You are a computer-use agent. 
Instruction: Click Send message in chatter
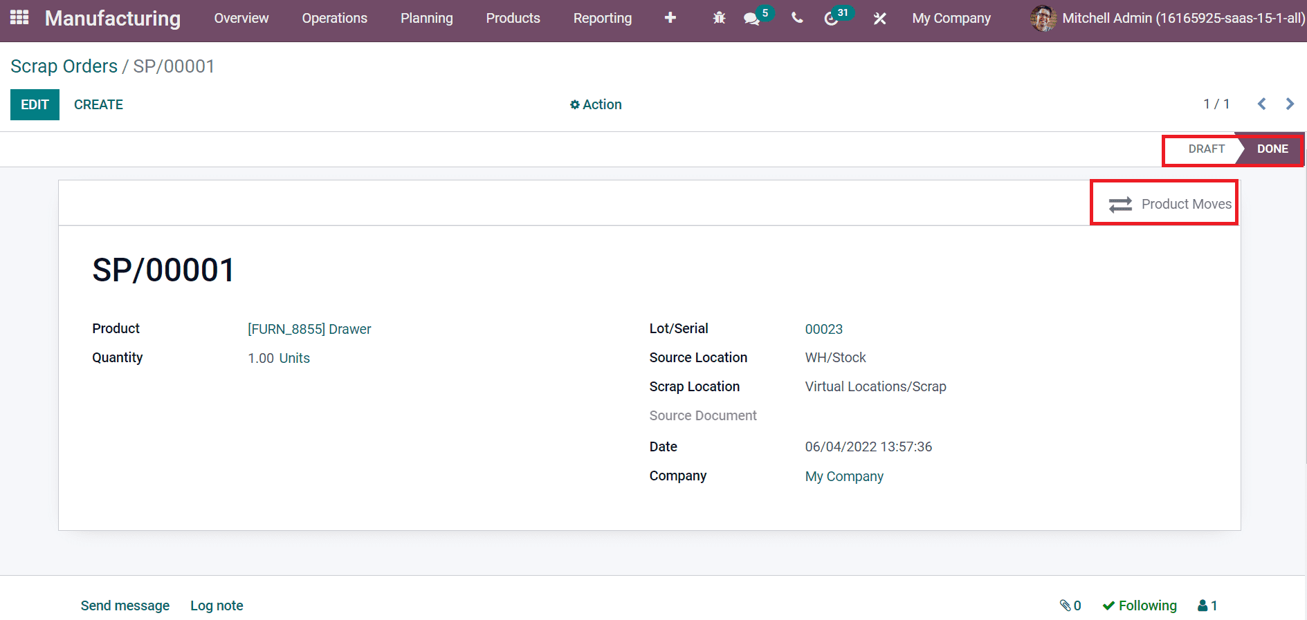click(x=125, y=605)
